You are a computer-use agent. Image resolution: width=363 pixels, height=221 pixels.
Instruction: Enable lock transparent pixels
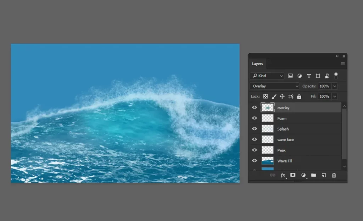266,96
